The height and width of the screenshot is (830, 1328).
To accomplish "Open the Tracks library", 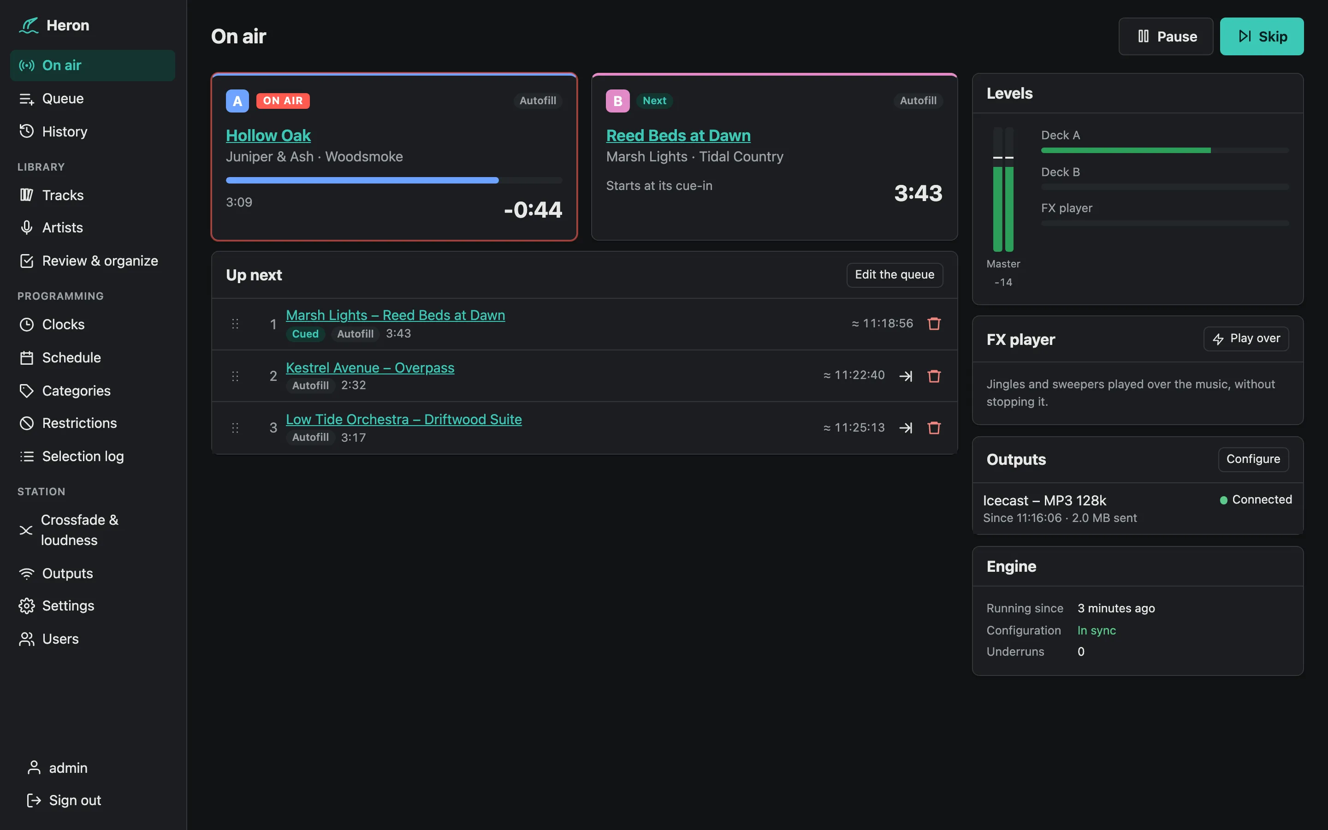I will tap(92, 195).
